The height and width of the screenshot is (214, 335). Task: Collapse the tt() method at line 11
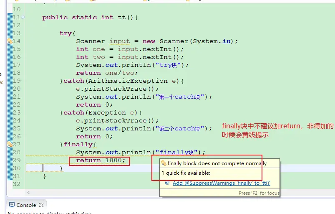click(23, 17)
